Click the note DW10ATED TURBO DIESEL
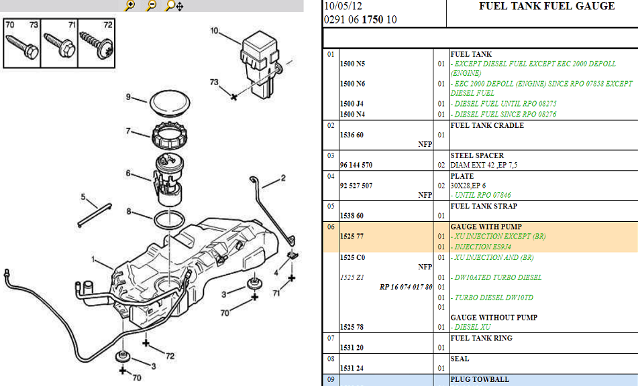Image resolution: width=638 pixels, height=386 pixels. click(496, 277)
